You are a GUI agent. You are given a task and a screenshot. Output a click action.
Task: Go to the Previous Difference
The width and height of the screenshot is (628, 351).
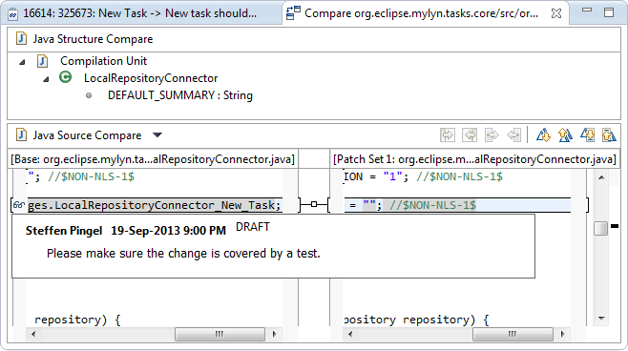point(565,135)
